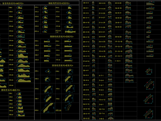Select the XTC-11 combined wall panel profile
161x121 pixels.
(70, 31)
